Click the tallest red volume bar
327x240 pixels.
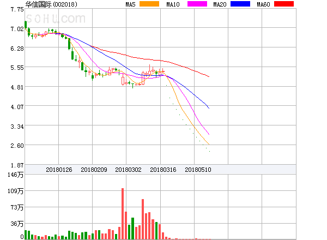point(123,214)
